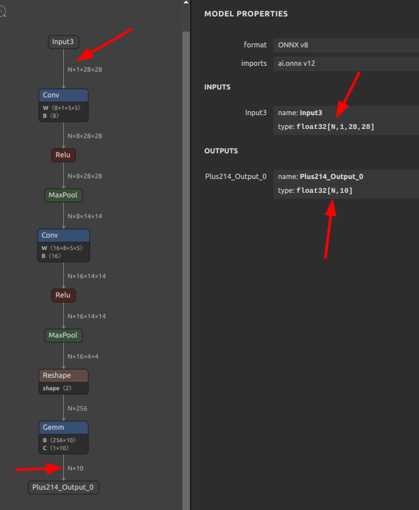Select the first MaxPool node
This screenshot has width=419, height=510.
click(63, 195)
